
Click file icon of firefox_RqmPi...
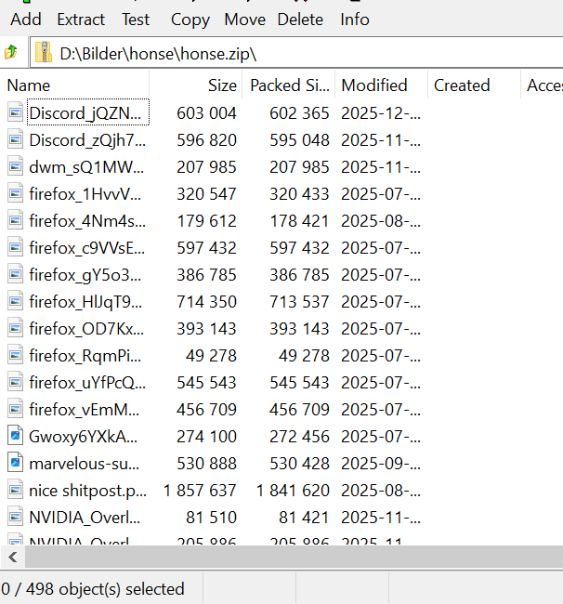pos(16,355)
